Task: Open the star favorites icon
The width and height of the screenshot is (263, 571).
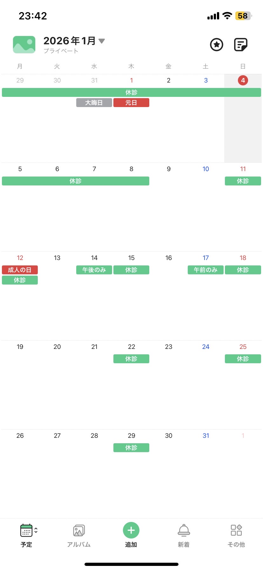Action: (x=217, y=45)
